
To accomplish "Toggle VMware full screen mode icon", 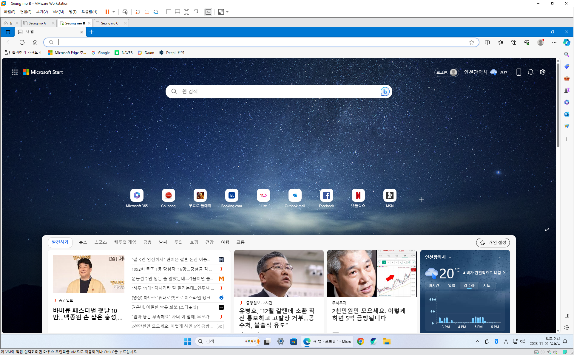I will [186, 12].
